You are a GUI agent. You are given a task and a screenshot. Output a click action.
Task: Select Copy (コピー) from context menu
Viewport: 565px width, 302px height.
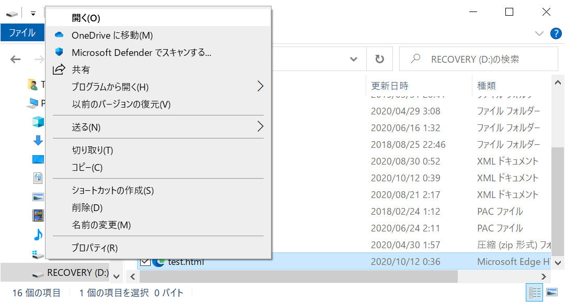pyautogui.click(x=158, y=167)
